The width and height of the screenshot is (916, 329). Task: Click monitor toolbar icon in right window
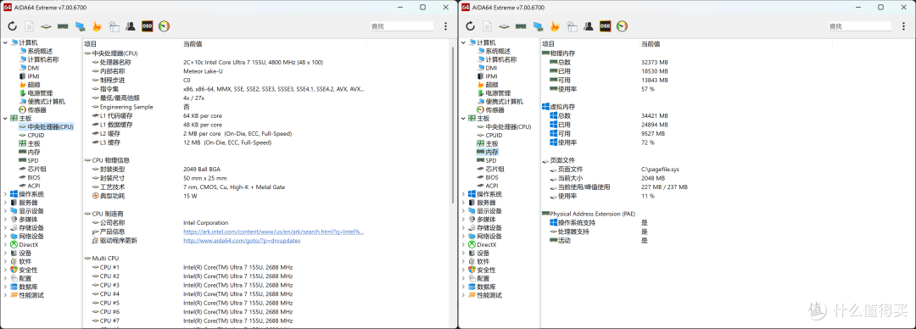tap(538, 26)
